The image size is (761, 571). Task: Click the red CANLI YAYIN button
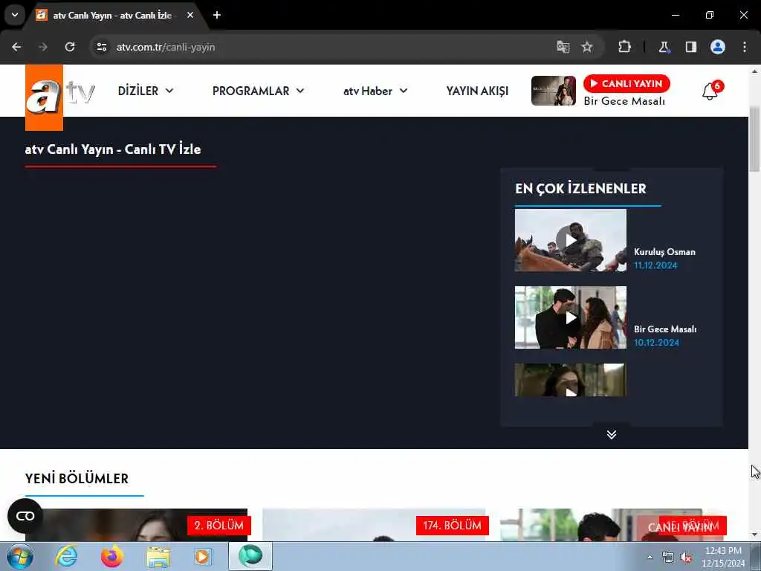[x=626, y=83]
